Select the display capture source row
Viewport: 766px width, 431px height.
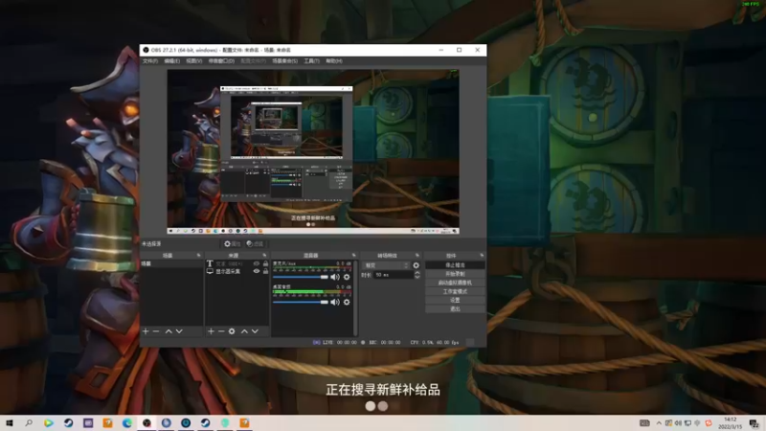[237, 271]
